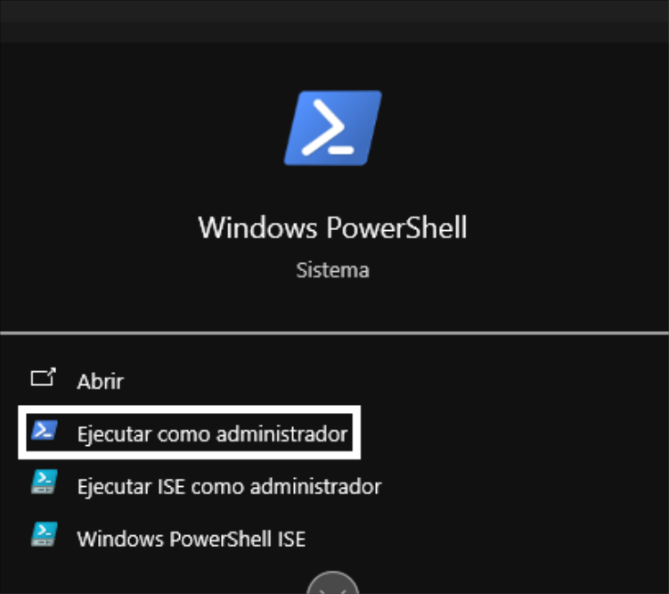Collapse the action list with bottom chevron
Image resolution: width=669 pixels, height=594 pixels.
click(332, 585)
